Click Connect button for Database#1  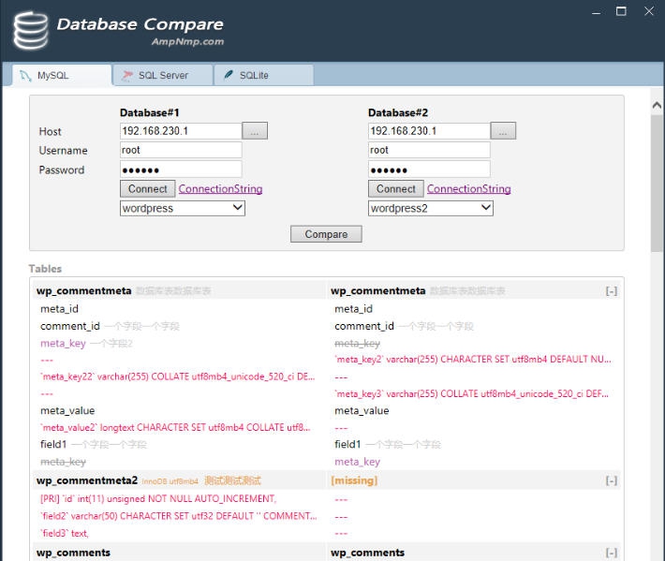click(x=147, y=188)
